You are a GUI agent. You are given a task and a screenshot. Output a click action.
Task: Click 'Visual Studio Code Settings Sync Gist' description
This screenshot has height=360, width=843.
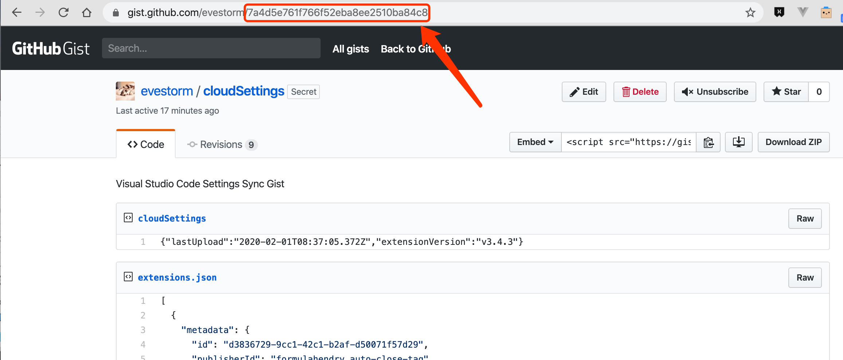200,184
